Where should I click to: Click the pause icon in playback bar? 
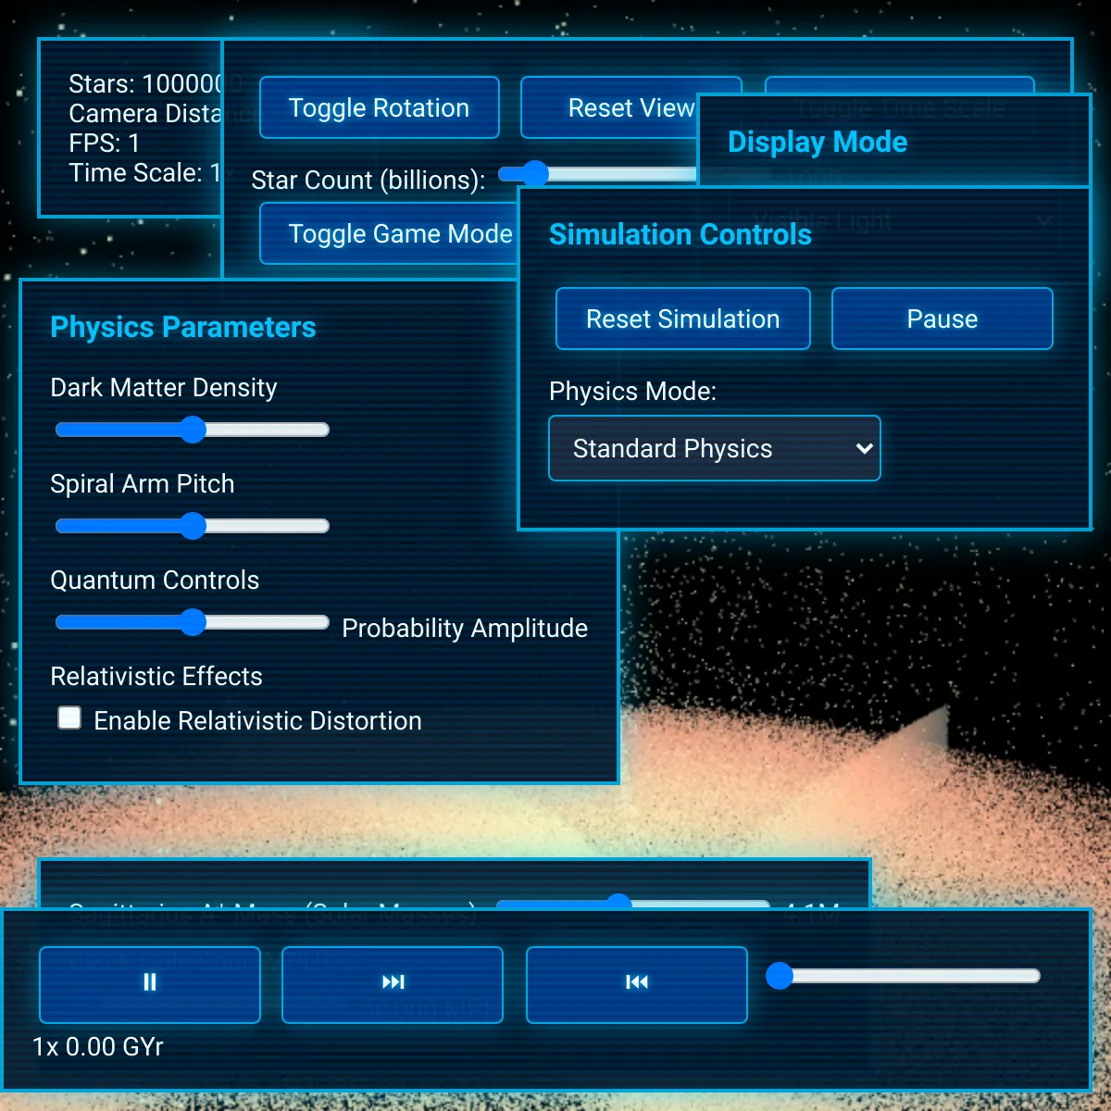pyautogui.click(x=149, y=983)
